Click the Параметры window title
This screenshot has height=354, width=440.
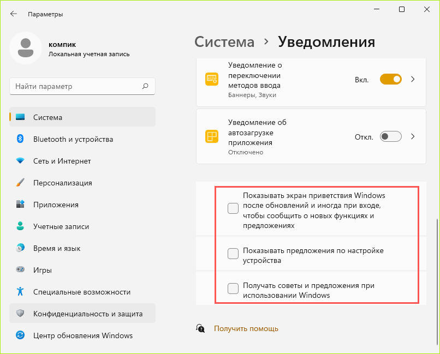45,14
